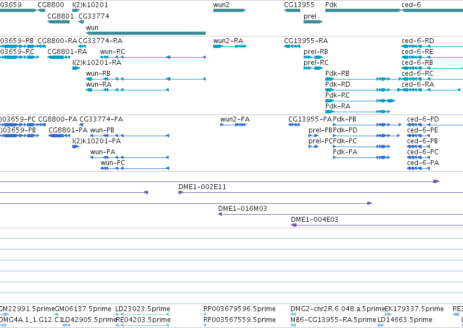Select BAC clone DME1-016M03

pyautogui.click(x=341, y=215)
